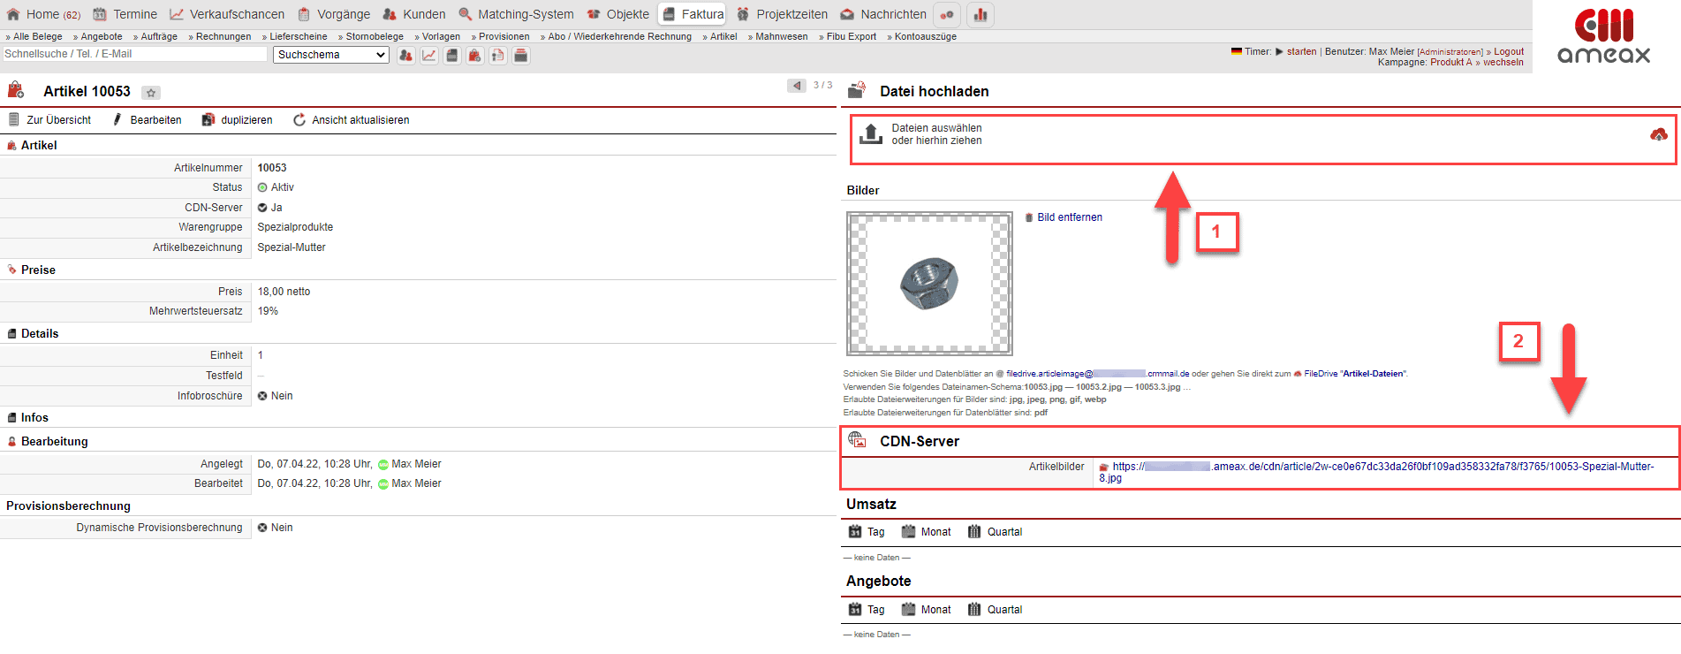Switch campaign via wechseln link
1681x654 pixels.
[x=1503, y=62]
